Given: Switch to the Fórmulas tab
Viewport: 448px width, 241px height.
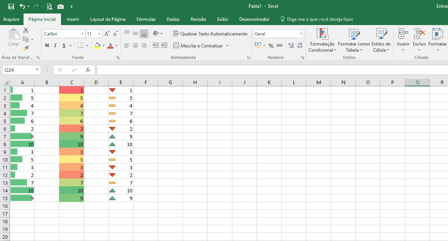Looking at the screenshot, I should coord(146,19).
